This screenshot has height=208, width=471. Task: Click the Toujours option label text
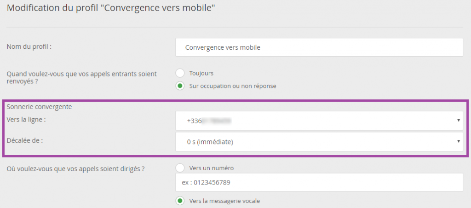click(201, 73)
